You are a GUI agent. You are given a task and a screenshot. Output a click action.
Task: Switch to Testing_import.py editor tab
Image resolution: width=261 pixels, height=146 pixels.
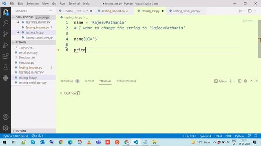click(x=113, y=11)
